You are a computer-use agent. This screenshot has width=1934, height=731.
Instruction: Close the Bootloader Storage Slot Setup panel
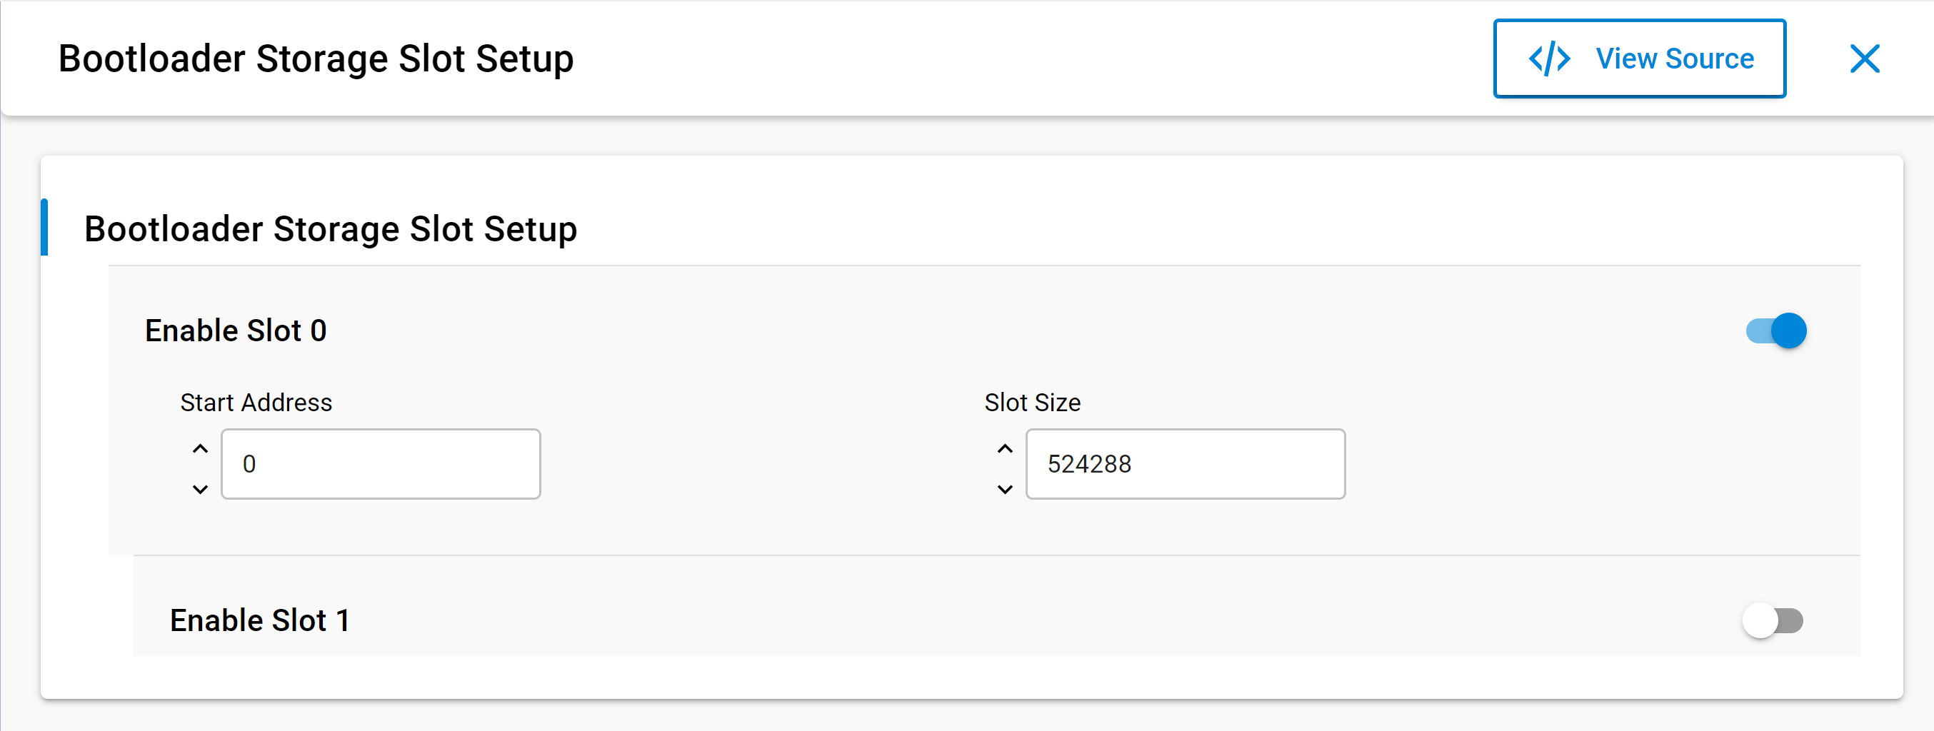(1864, 59)
